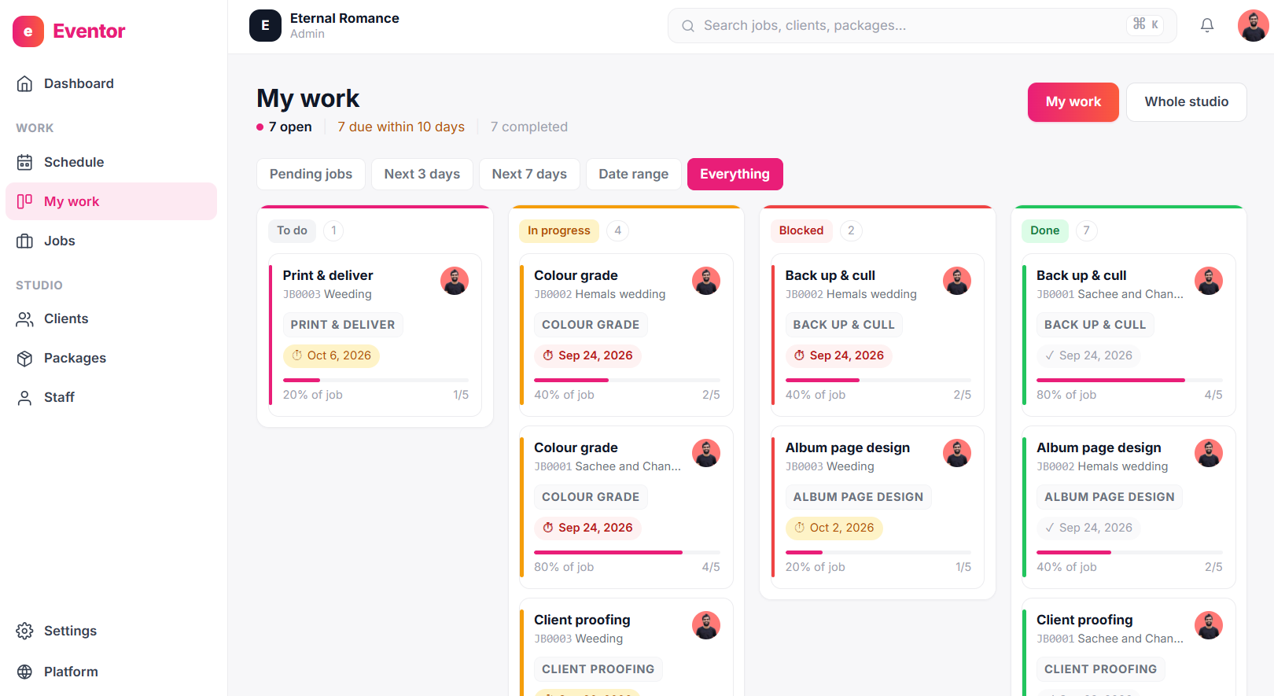Screen dimensions: 1274x696
Task: Click ALBUM PAGE DESIGN tag on Done card
Action: (x=1110, y=497)
